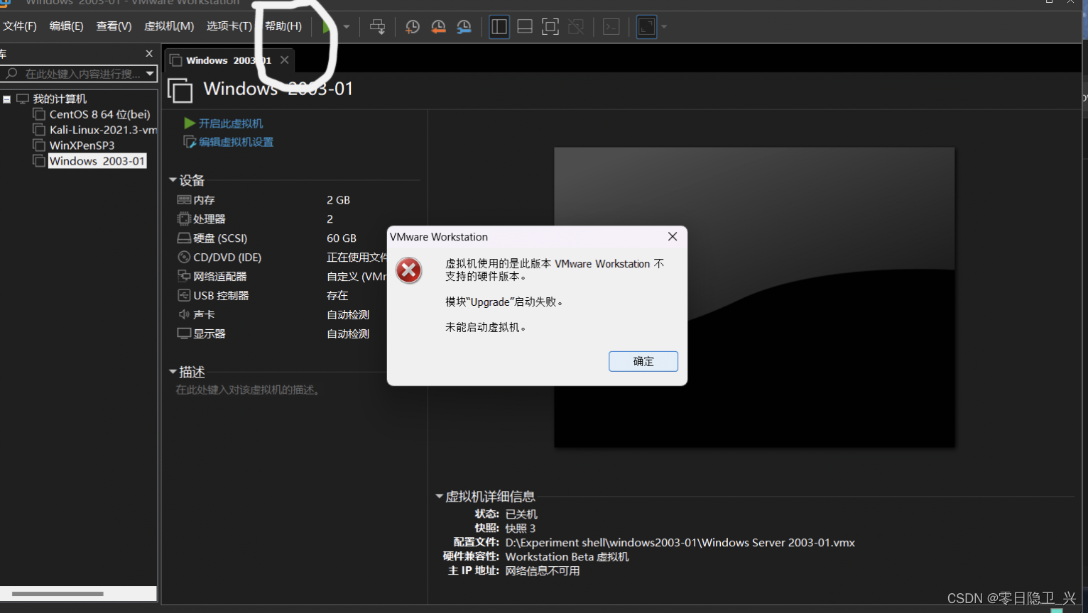Click the Workstation Beta 虚拟机 compatibility value
Image resolution: width=1088 pixels, height=613 pixels.
567,556
